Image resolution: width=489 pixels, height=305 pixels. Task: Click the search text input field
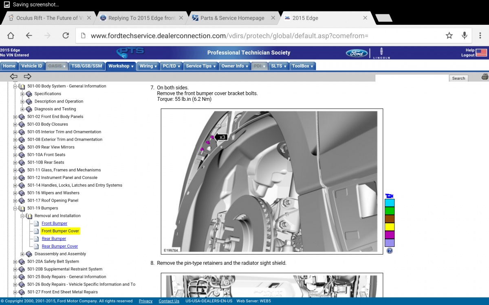[x=412, y=78]
